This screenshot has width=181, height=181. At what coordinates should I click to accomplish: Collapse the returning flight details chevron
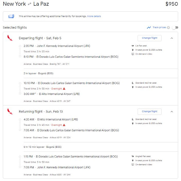(x=172, y=112)
